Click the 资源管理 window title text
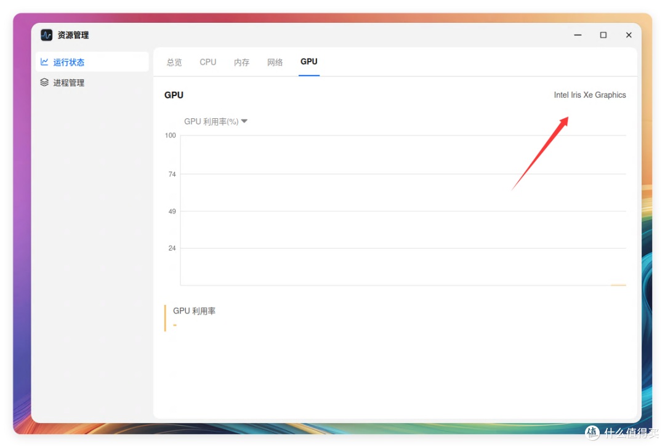 tap(73, 34)
